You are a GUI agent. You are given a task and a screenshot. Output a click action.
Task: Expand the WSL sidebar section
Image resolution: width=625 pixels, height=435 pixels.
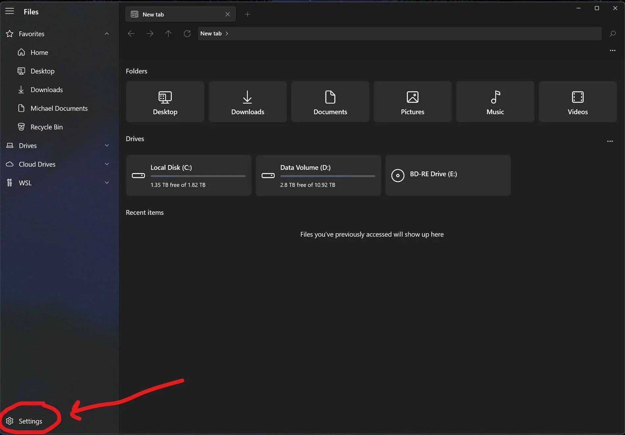pos(107,183)
